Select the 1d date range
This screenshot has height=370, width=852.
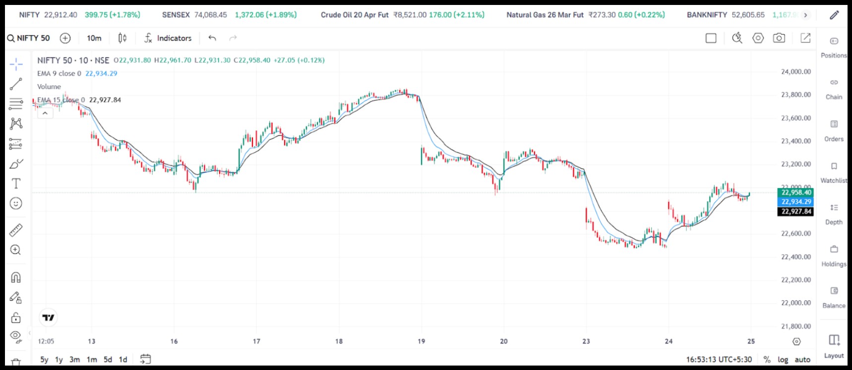click(123, 360)
